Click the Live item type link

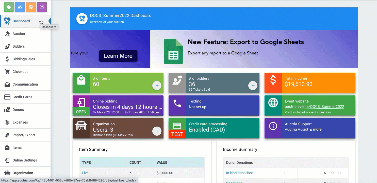pos(85,173)
